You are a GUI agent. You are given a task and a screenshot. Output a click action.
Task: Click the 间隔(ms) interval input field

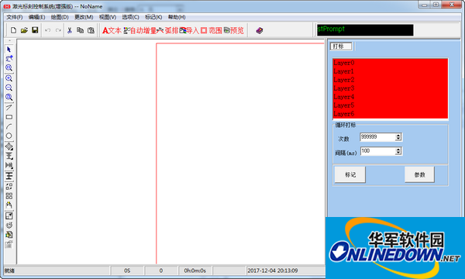[x=378, y=151]
